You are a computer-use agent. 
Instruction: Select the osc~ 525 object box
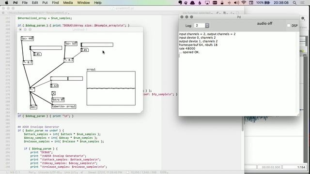click(71, 43)
